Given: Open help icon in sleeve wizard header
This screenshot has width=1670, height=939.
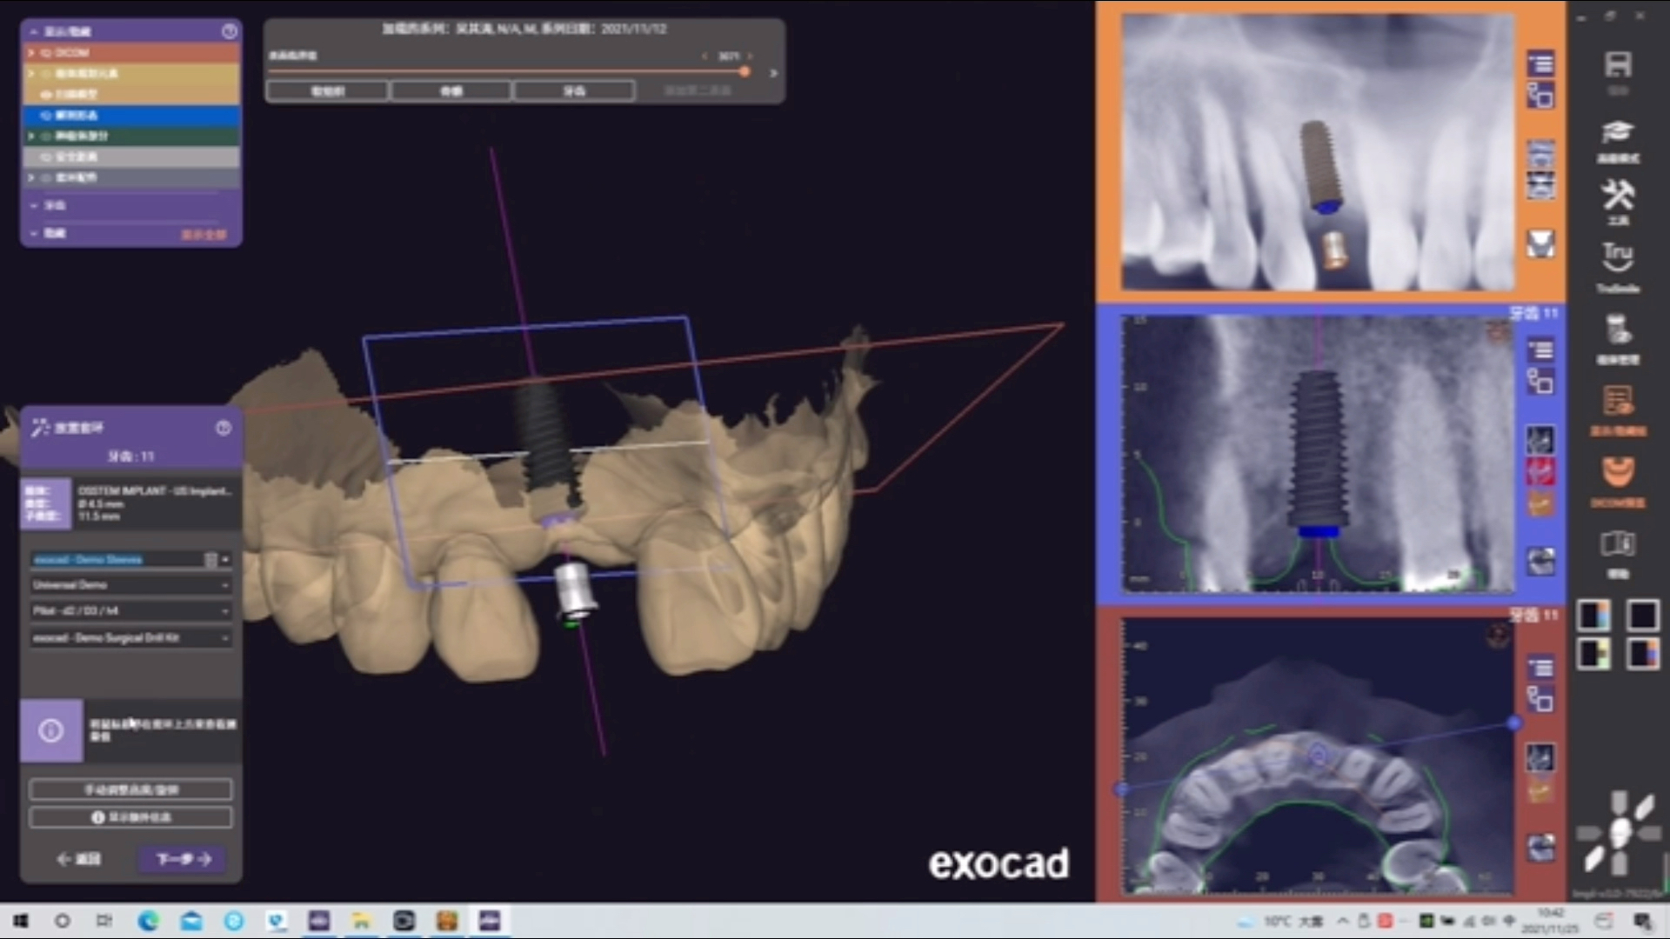Looking at the screenshot, I should (224, 428).
